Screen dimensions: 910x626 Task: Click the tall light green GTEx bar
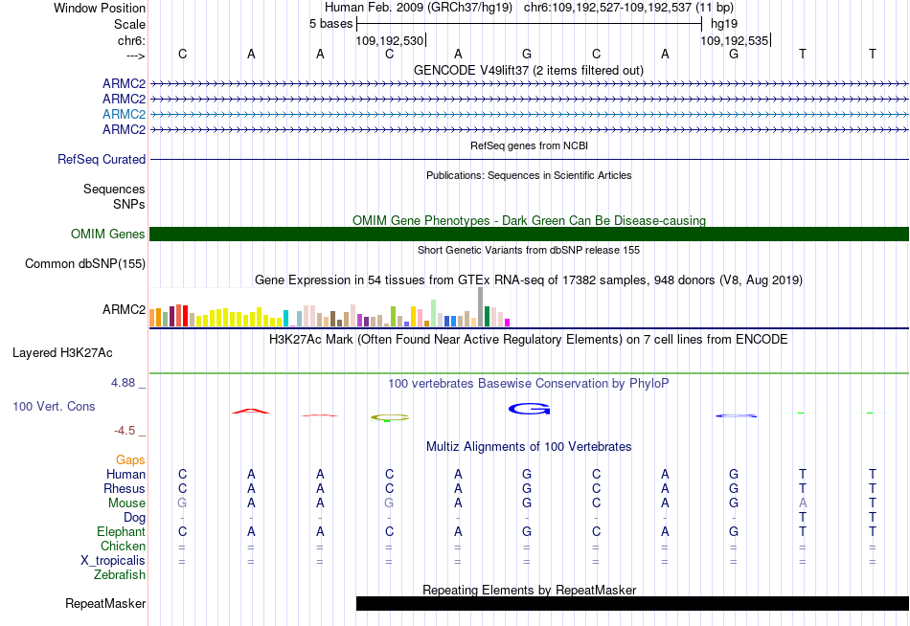[434, 313]
